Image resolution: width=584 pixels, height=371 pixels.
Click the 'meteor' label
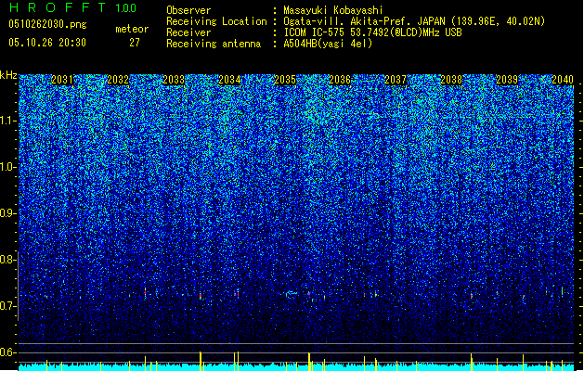pyautogui.click(x=132, y=29)
